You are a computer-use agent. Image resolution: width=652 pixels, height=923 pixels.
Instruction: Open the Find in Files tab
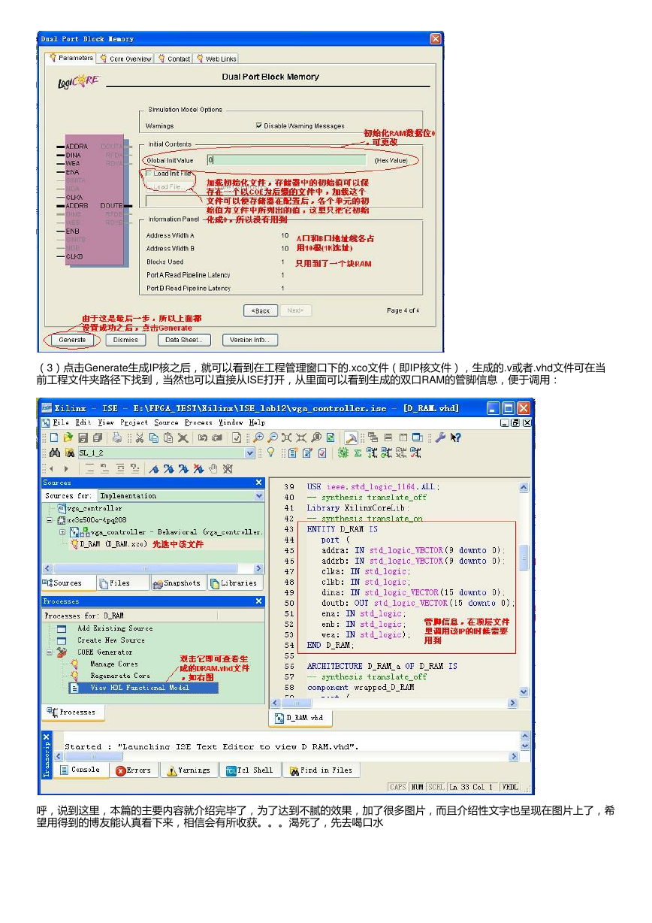tap(321, 770)
